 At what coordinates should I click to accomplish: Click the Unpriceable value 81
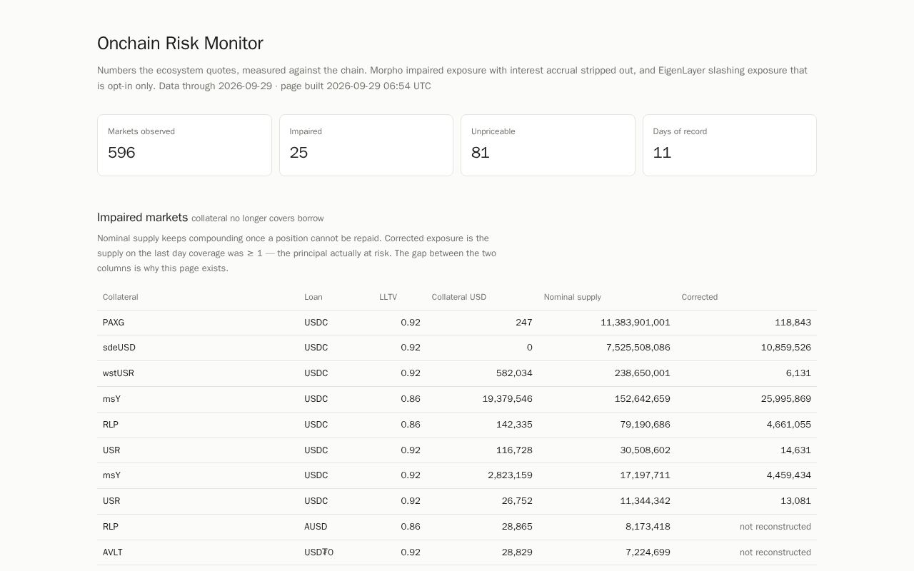click(x=481, y=153)
